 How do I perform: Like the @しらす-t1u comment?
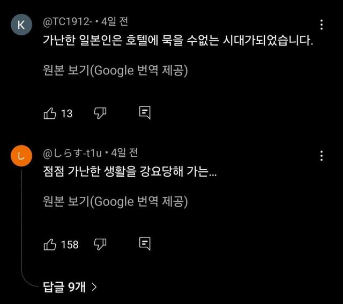50,244
